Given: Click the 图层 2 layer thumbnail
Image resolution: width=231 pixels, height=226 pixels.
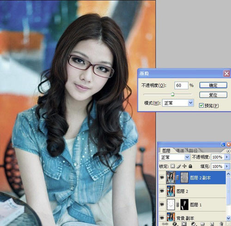Looking at the screenshot, I should click(171, 191).
